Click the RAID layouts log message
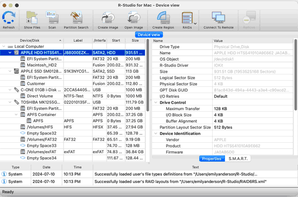Screen dimensions: 298x197 181,181
